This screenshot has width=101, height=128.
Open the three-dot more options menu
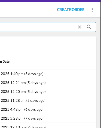pyautogui.click(x=92, y=10)
